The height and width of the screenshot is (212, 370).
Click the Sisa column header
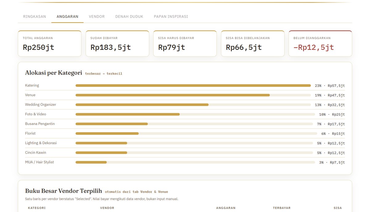click(338, 208)
